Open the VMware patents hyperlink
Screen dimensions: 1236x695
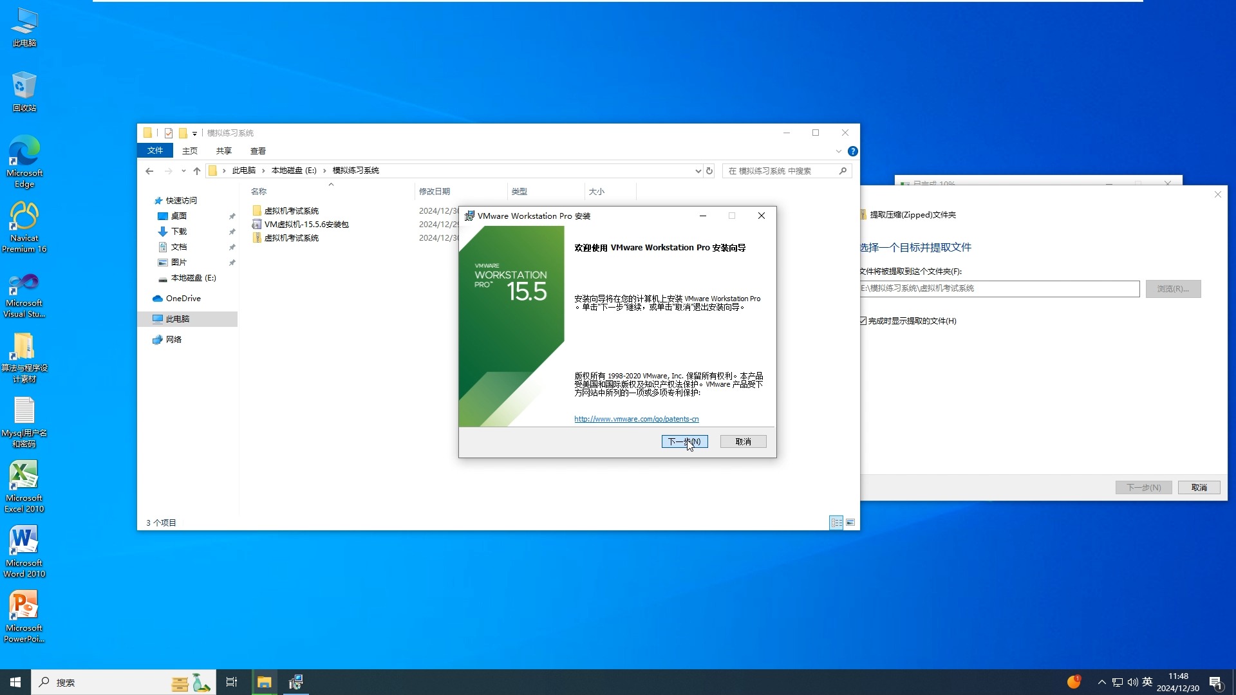pos(636,419)
